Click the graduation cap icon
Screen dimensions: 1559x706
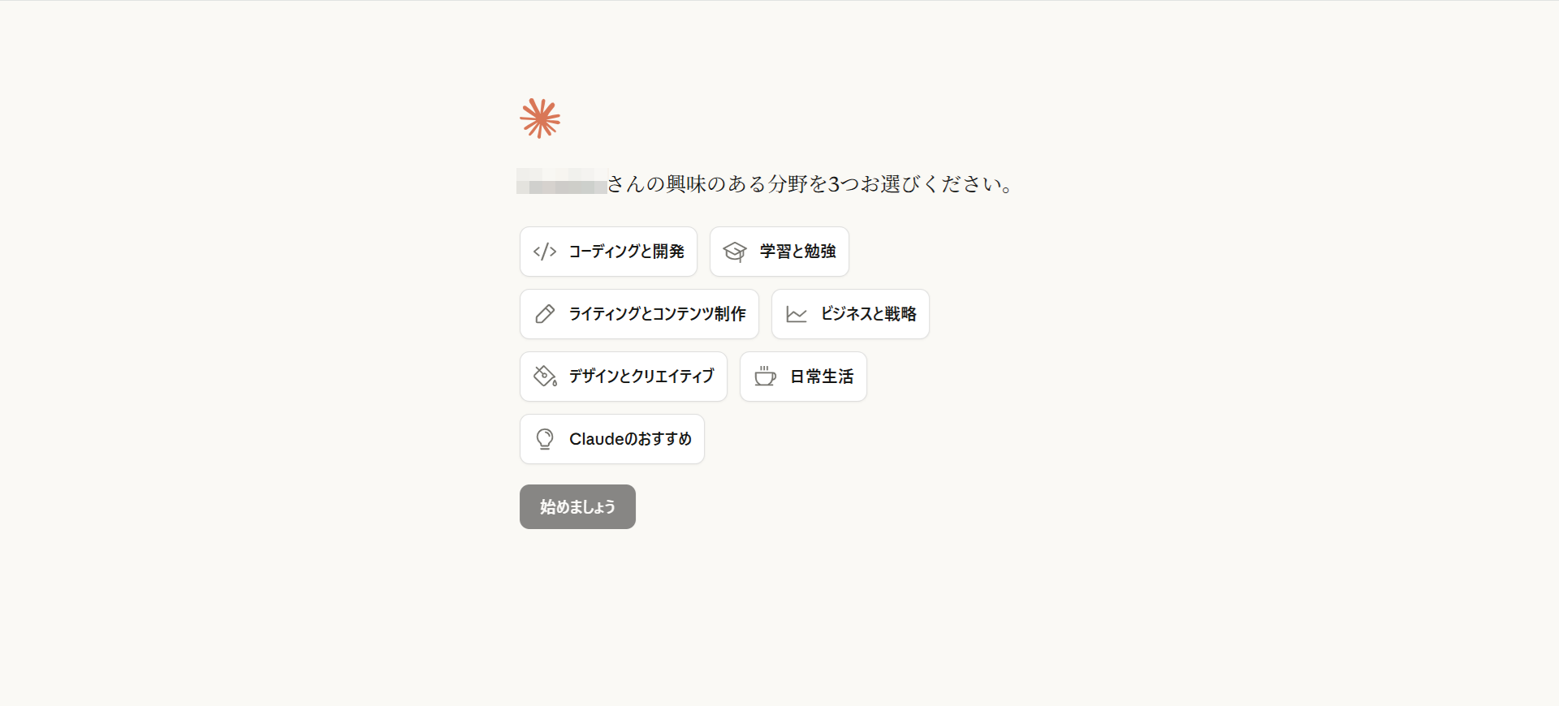pyautogui.click(x=735, y=252)
